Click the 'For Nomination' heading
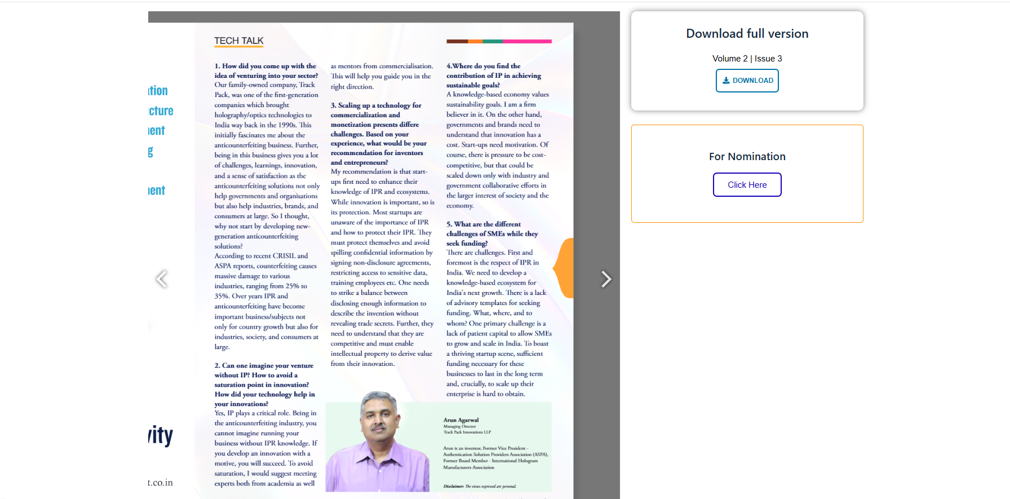1010x499 pixels. click(x=747, y=157)
